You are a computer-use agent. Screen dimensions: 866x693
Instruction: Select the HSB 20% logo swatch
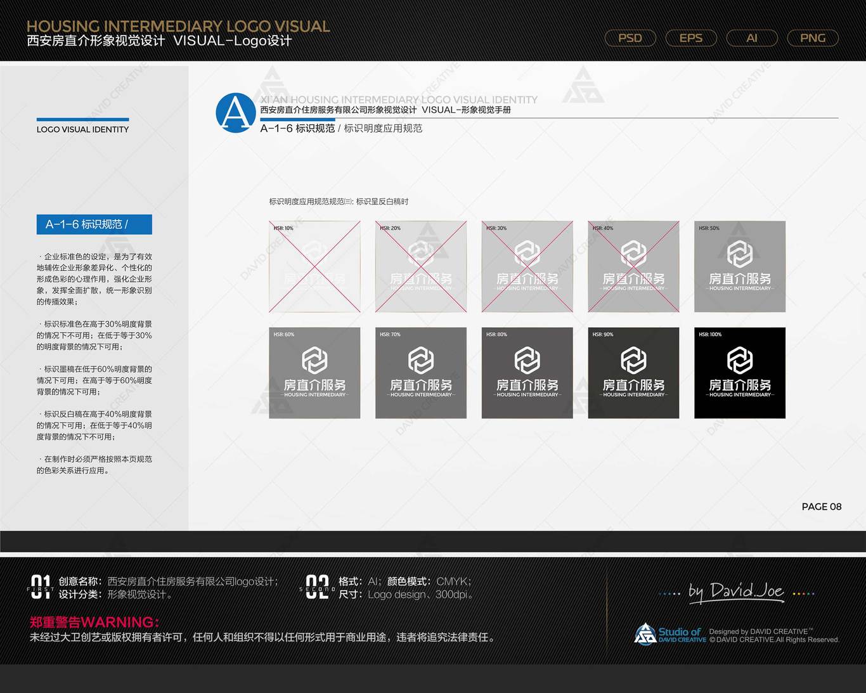tap(421, 266)
